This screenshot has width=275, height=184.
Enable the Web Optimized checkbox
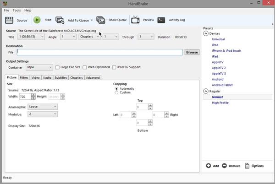click(x=84, y=67)
